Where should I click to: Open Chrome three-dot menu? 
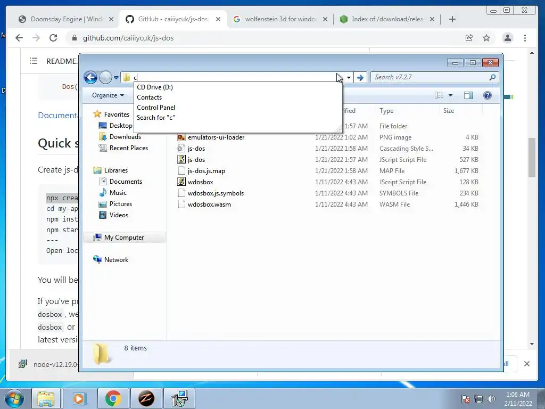(525, 38)
